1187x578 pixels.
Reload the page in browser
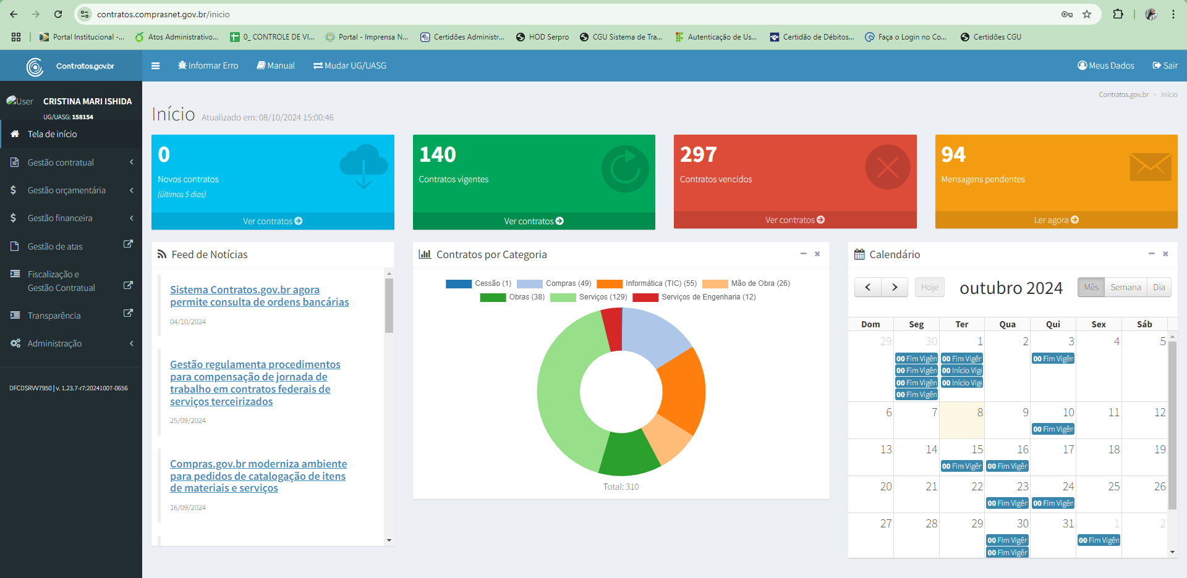click(x=58, y=14)
